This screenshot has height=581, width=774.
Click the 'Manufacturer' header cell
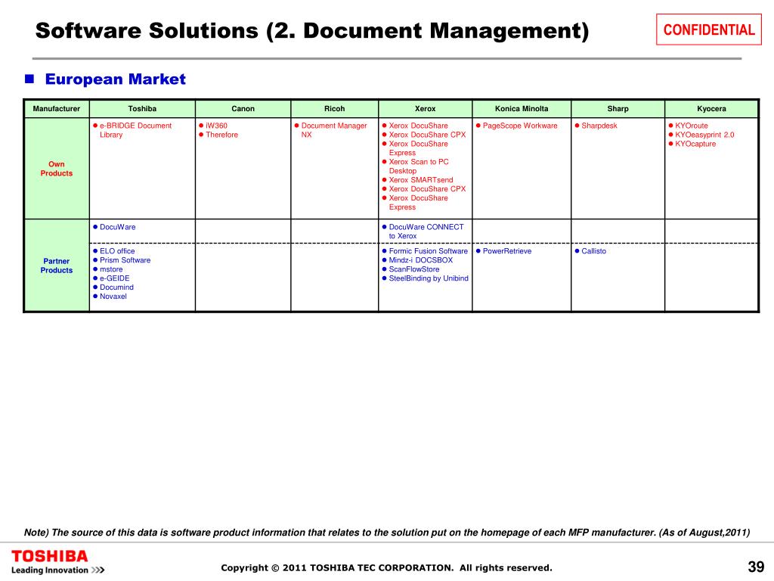coord(56,109)
